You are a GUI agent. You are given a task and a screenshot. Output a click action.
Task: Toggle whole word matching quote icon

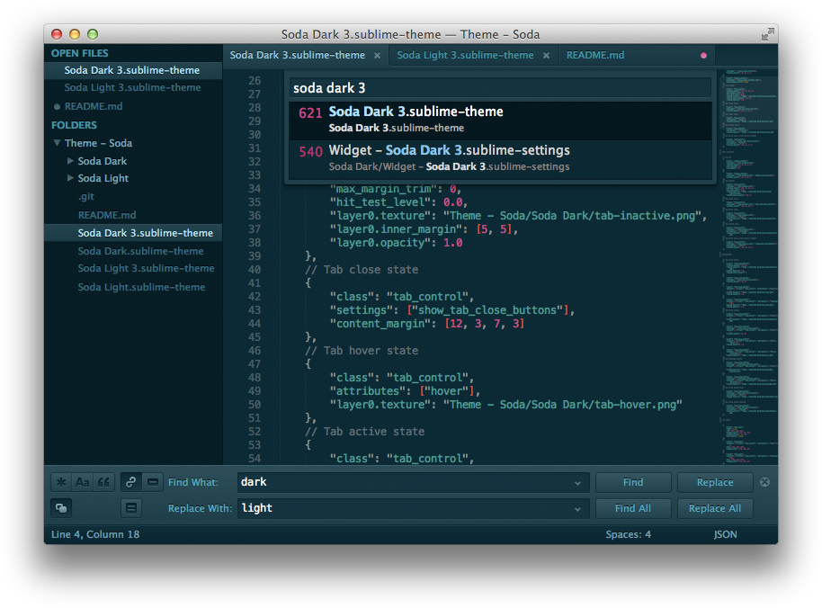(x=103, y=482)
